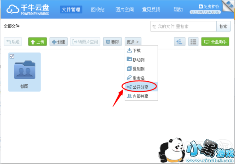This screenshot has height=164, width=235.
Task: Click the 千牛云盘 cloud logo
Action: 28,10
